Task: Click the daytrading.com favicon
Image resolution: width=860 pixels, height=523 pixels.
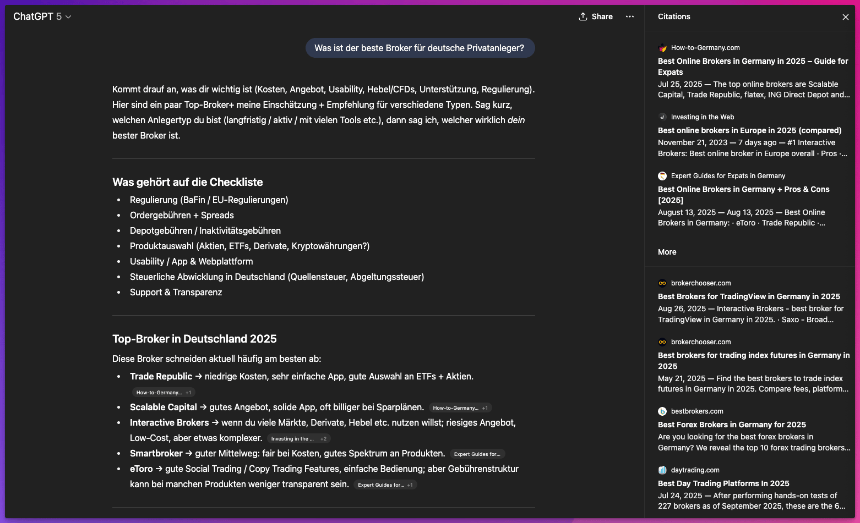Action: (662, 470)
